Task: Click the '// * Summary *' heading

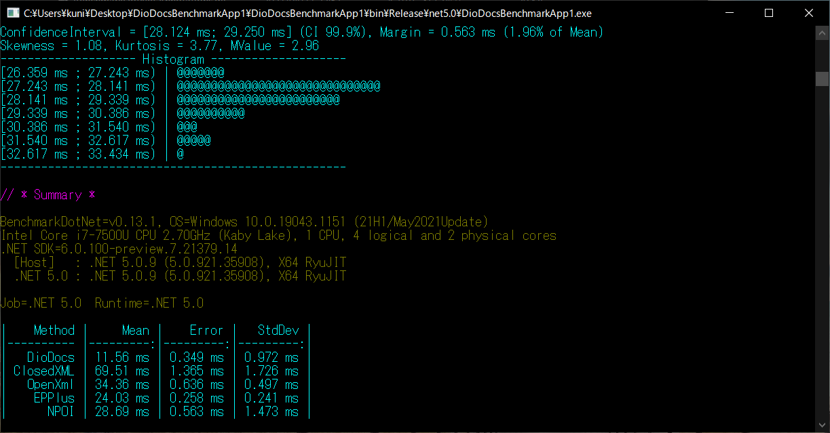Action: [48, 194]
